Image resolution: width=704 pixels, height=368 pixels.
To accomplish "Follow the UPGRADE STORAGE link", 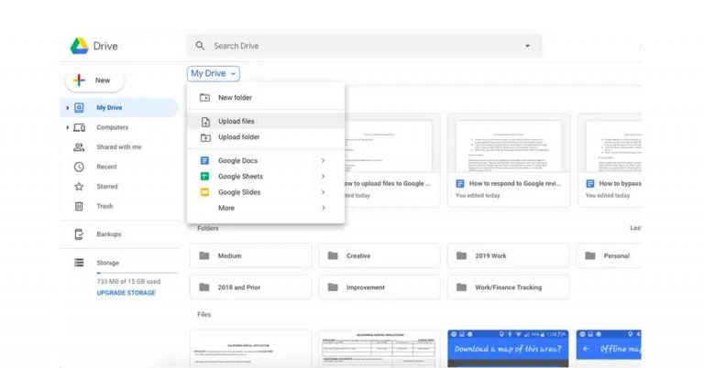I will click(x=126, y=293).
